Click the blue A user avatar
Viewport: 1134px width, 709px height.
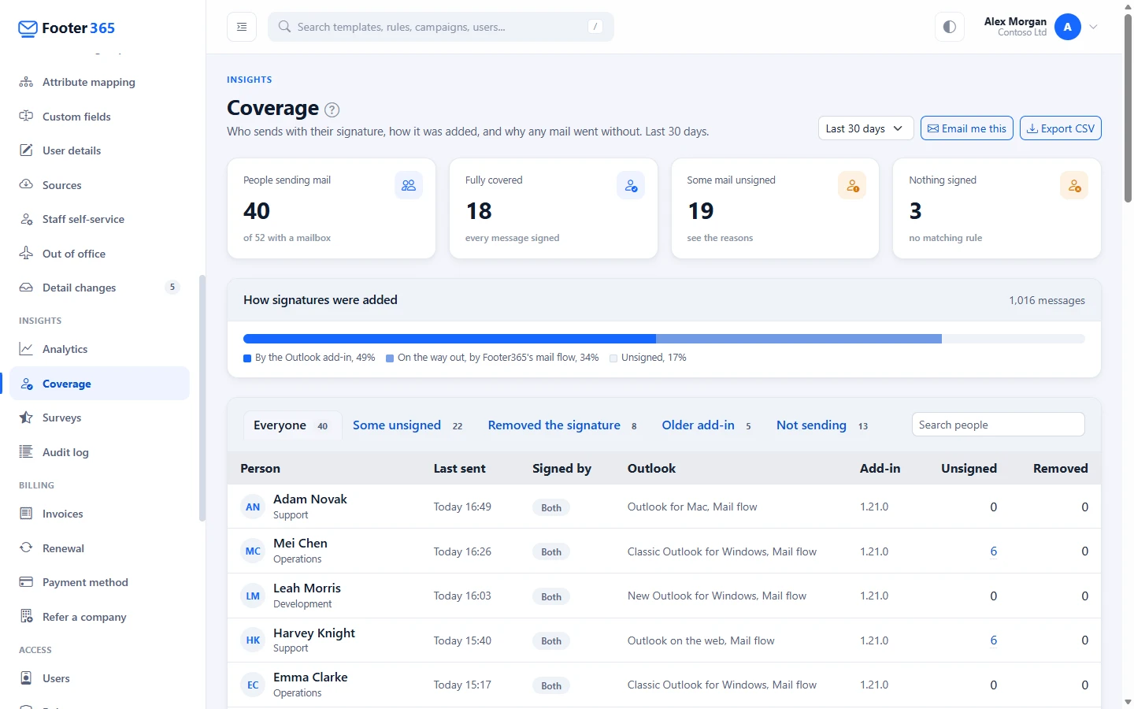tap(1068, 27)
